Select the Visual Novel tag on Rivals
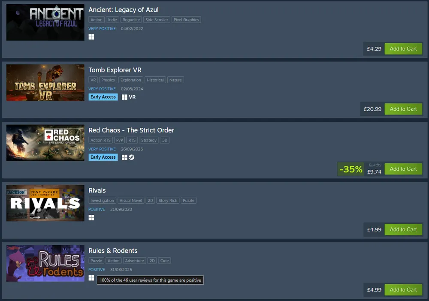This screenshot has width=429, height=301. click(131, 200)
